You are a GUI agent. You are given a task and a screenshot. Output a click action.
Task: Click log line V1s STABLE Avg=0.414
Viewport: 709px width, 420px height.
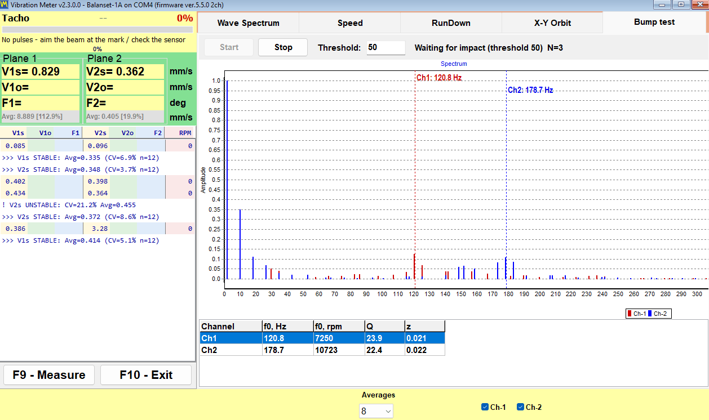(x=81, y=240)
